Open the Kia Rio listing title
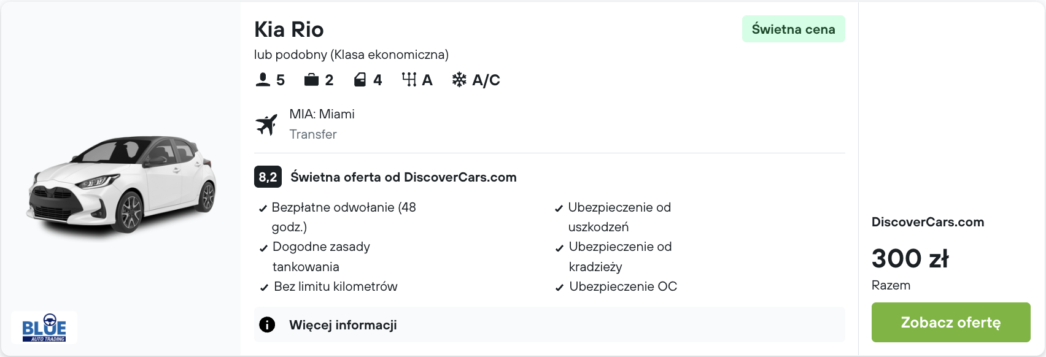This screenshot has height=357, width=1046. pyautogui.click(x=289, y=29)
